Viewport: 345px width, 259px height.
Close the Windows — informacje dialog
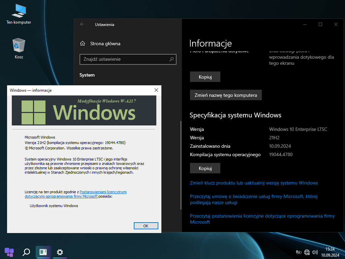[156, 90]
